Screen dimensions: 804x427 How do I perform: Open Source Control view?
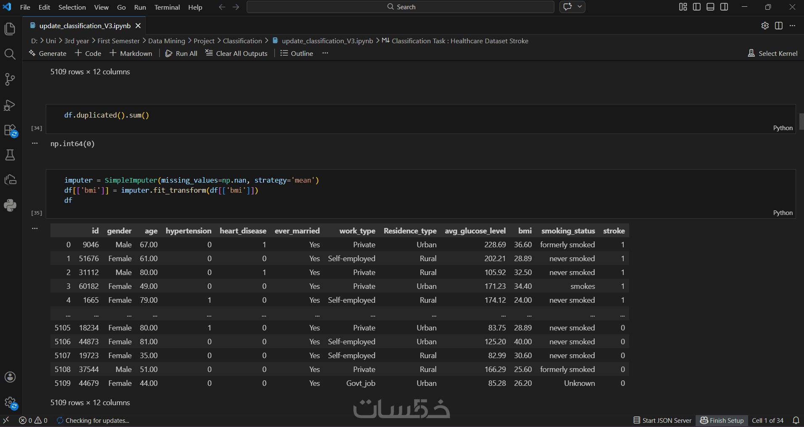10,79
